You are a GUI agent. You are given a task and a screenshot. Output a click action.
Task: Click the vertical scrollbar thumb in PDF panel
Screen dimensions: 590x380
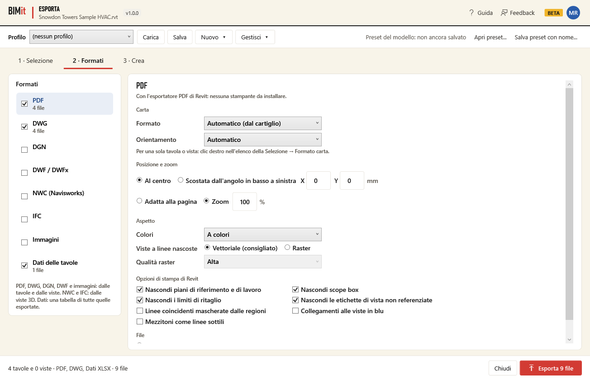[569, 204]
